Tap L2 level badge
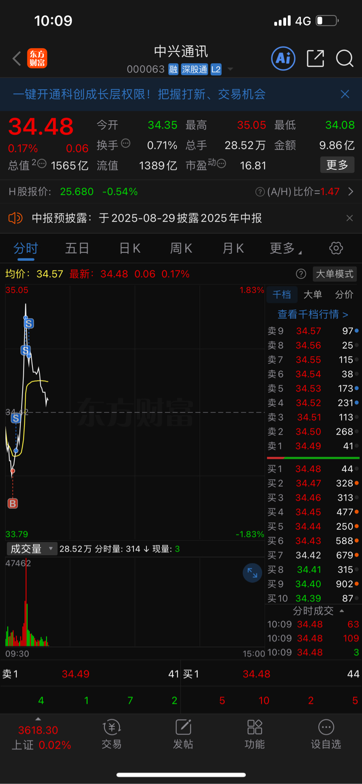 (x=216, y=69)
